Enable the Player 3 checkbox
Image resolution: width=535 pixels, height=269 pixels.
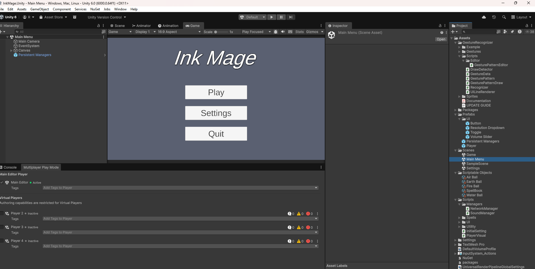[2, 227]
